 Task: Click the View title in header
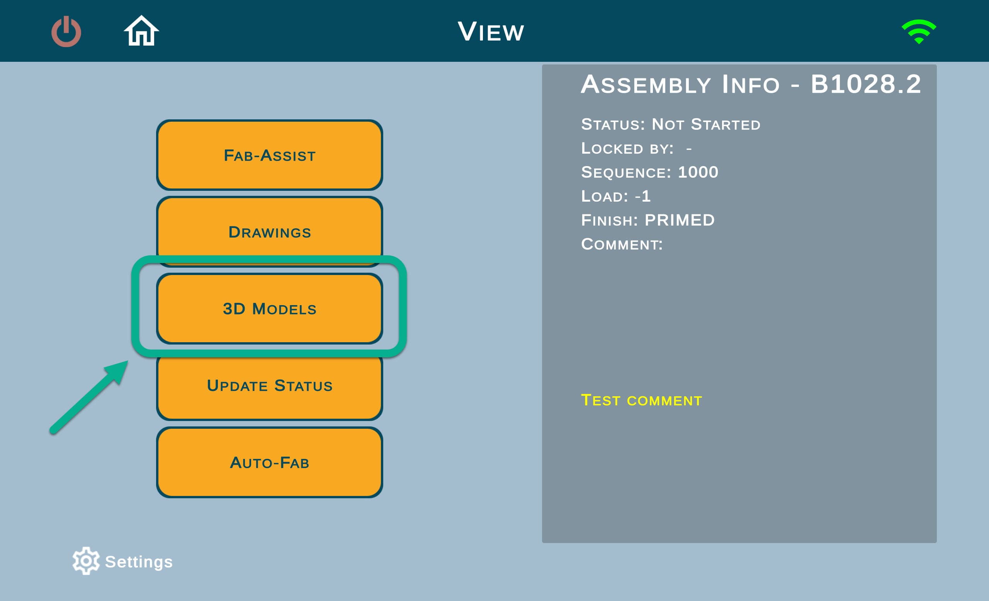click(491, 32)
